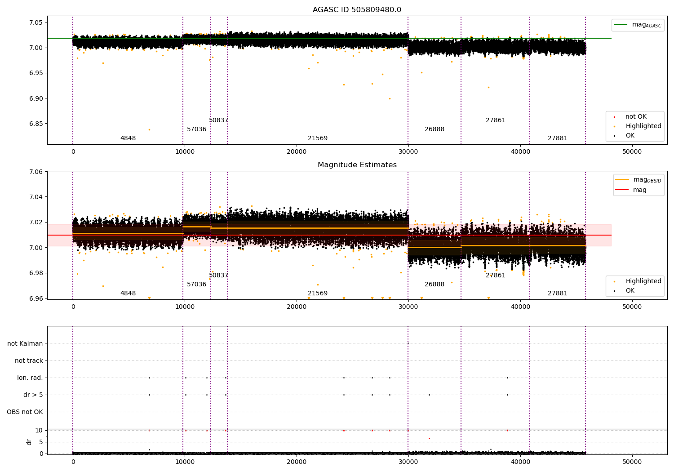The image size is (674, 472).
Task: Click obsid label 21569 in the Magnitude Estimates plot
Action: [318, 294]
